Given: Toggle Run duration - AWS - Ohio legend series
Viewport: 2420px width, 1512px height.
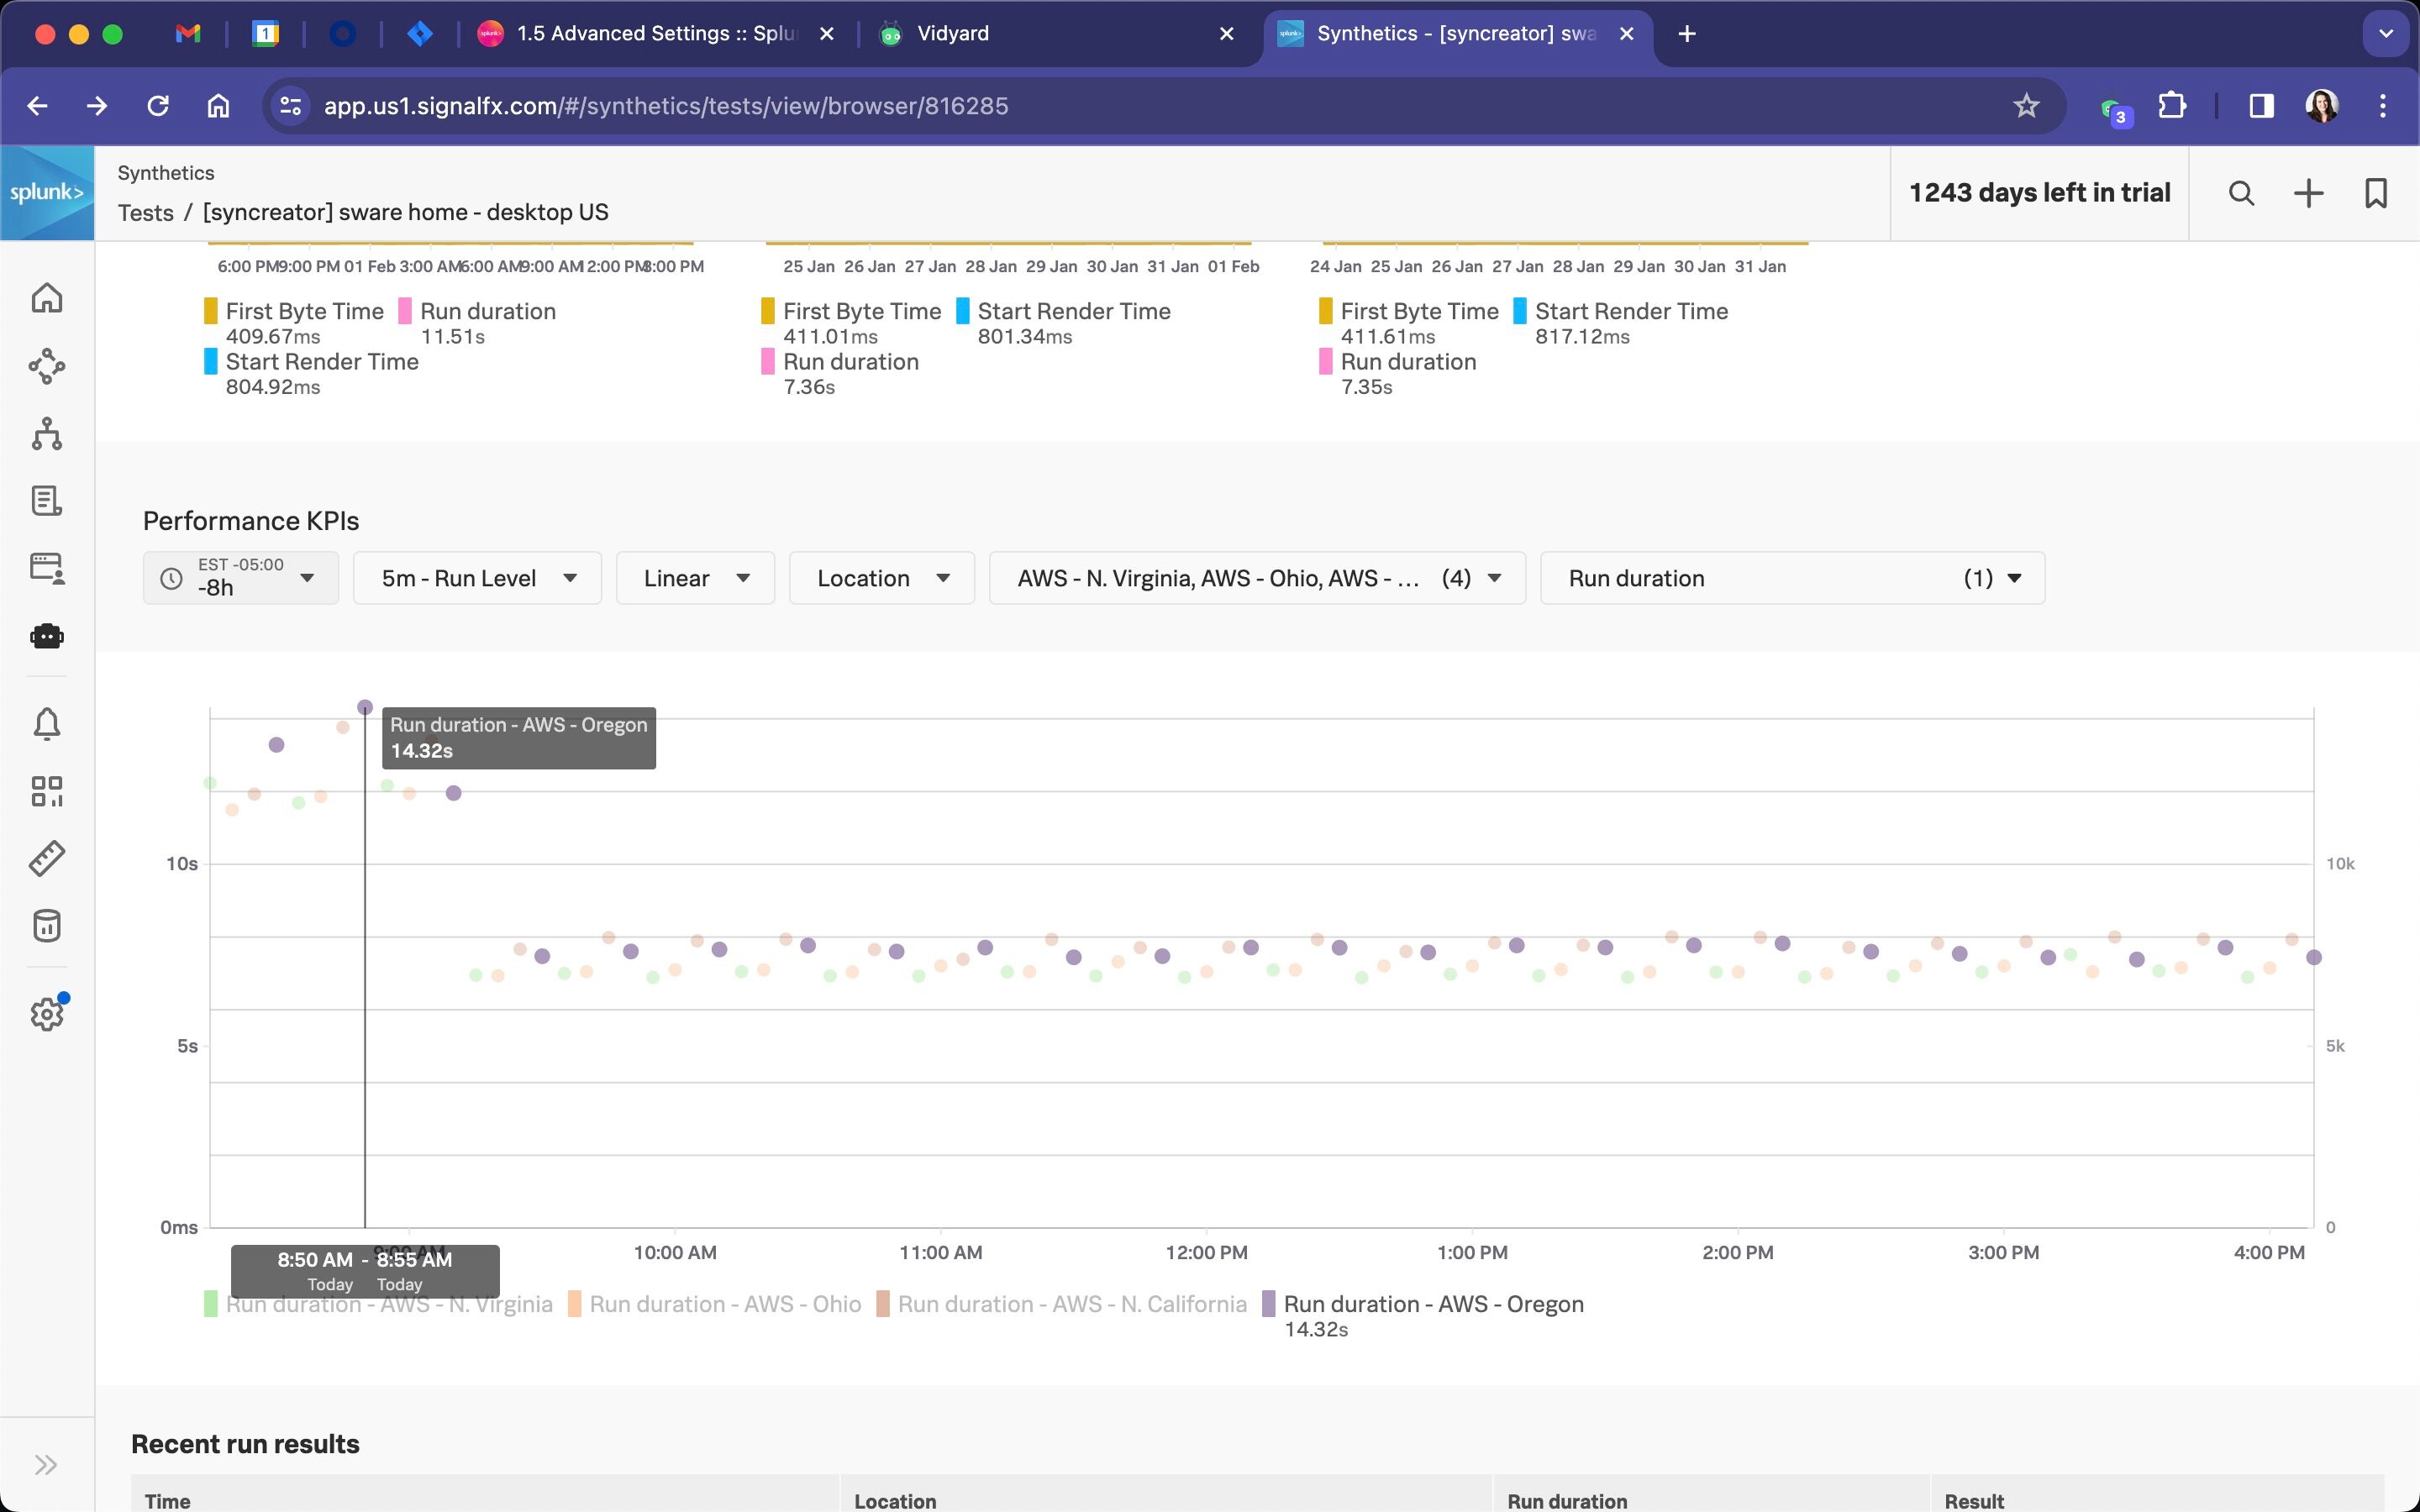Looking at the screenshot, I should point(724,1304).
